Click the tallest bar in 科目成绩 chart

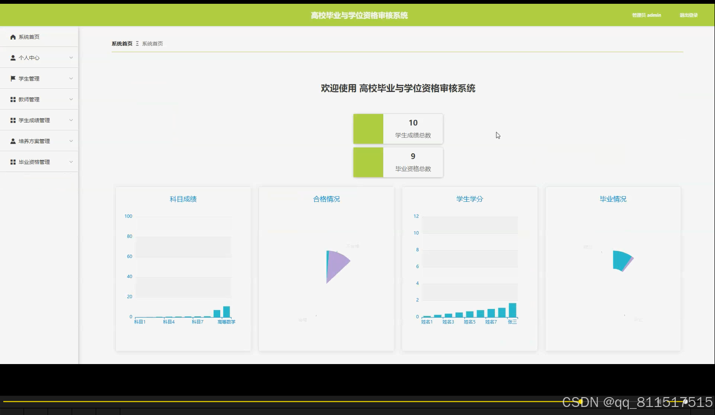[226, 312]
